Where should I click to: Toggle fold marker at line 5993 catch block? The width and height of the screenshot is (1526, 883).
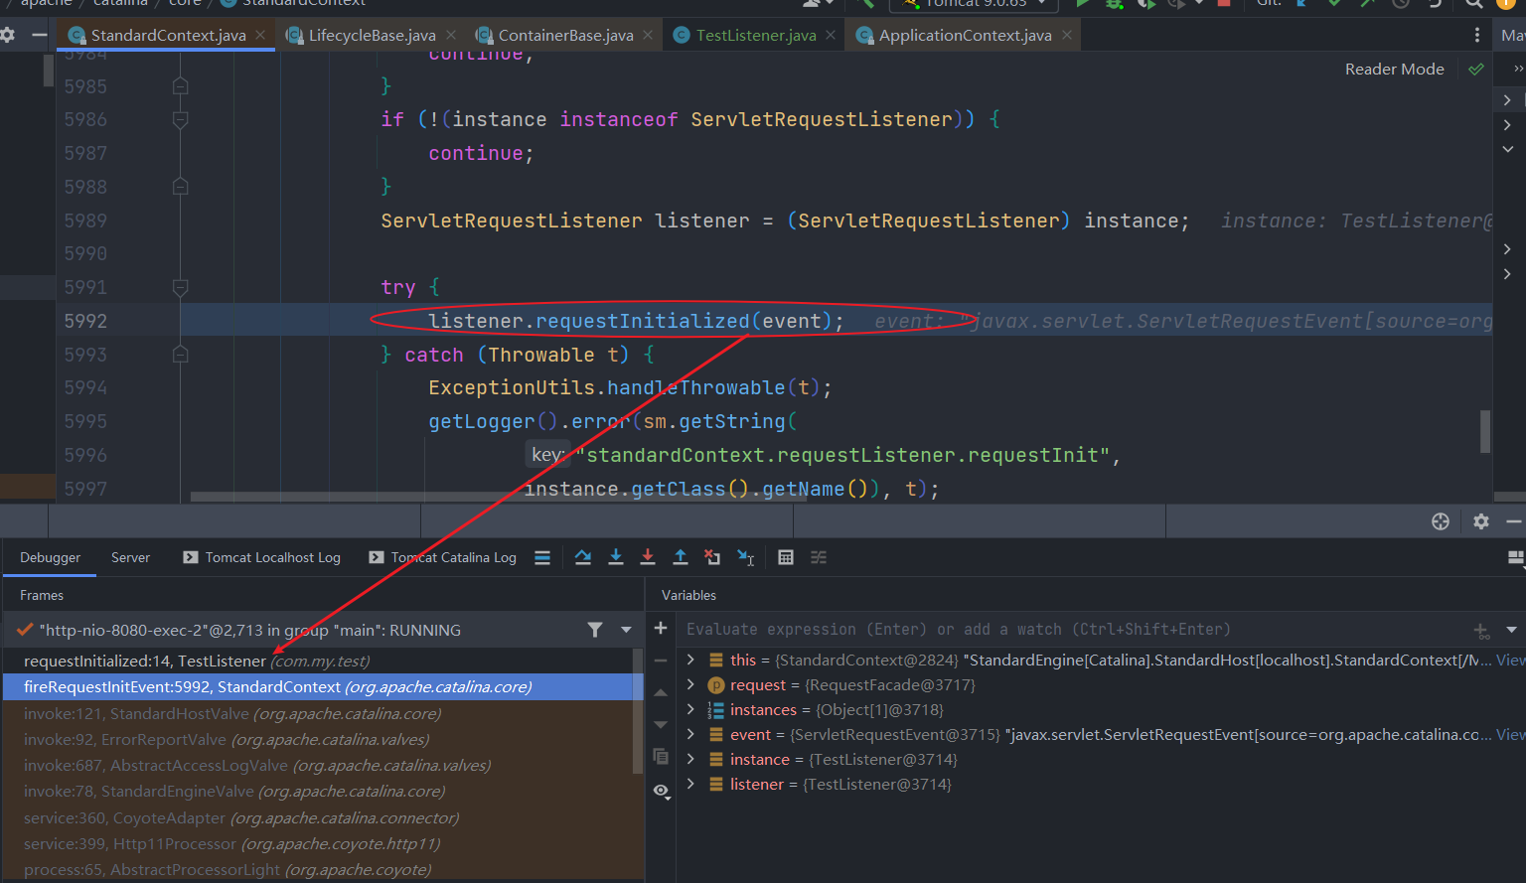coord(180,355)
